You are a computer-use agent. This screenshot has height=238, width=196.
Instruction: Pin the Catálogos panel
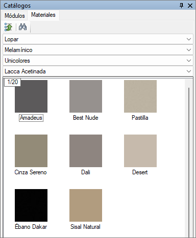pos(181,6)
